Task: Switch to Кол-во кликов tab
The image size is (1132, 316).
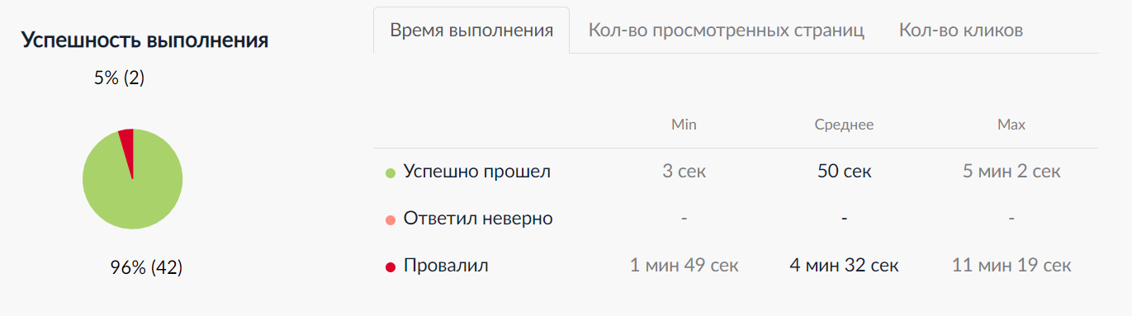Action: click(x=961, y=31)
